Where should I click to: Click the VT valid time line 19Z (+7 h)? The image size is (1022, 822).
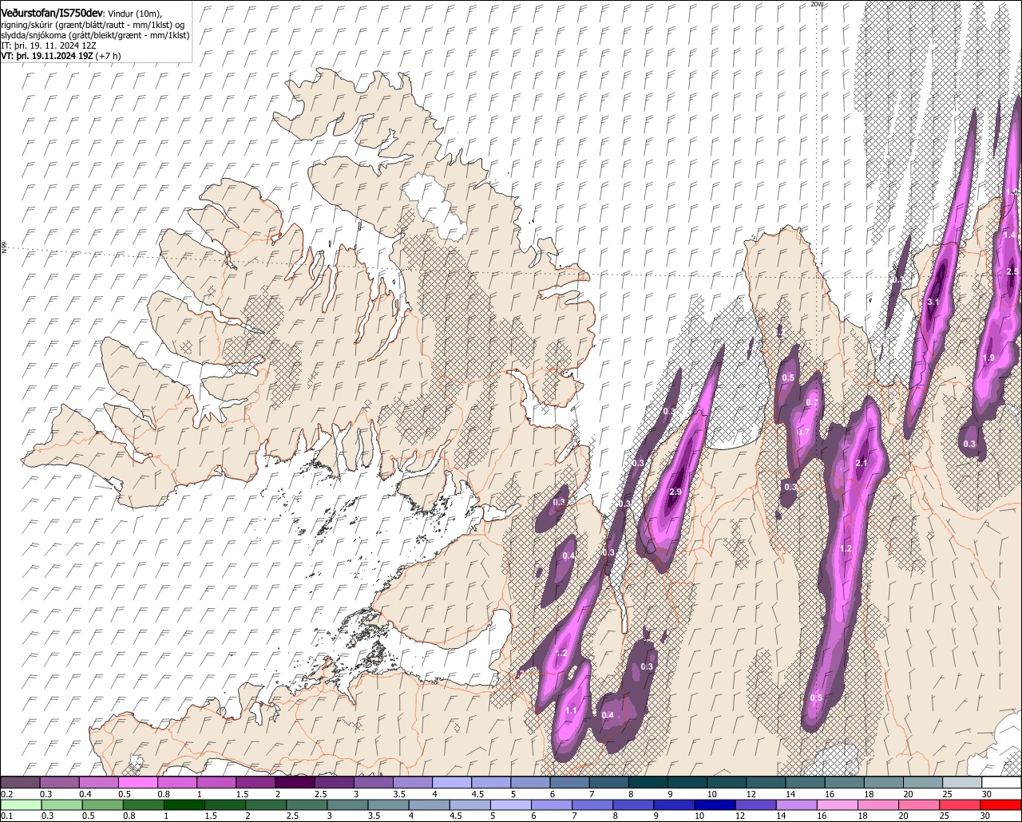[61, 56]
